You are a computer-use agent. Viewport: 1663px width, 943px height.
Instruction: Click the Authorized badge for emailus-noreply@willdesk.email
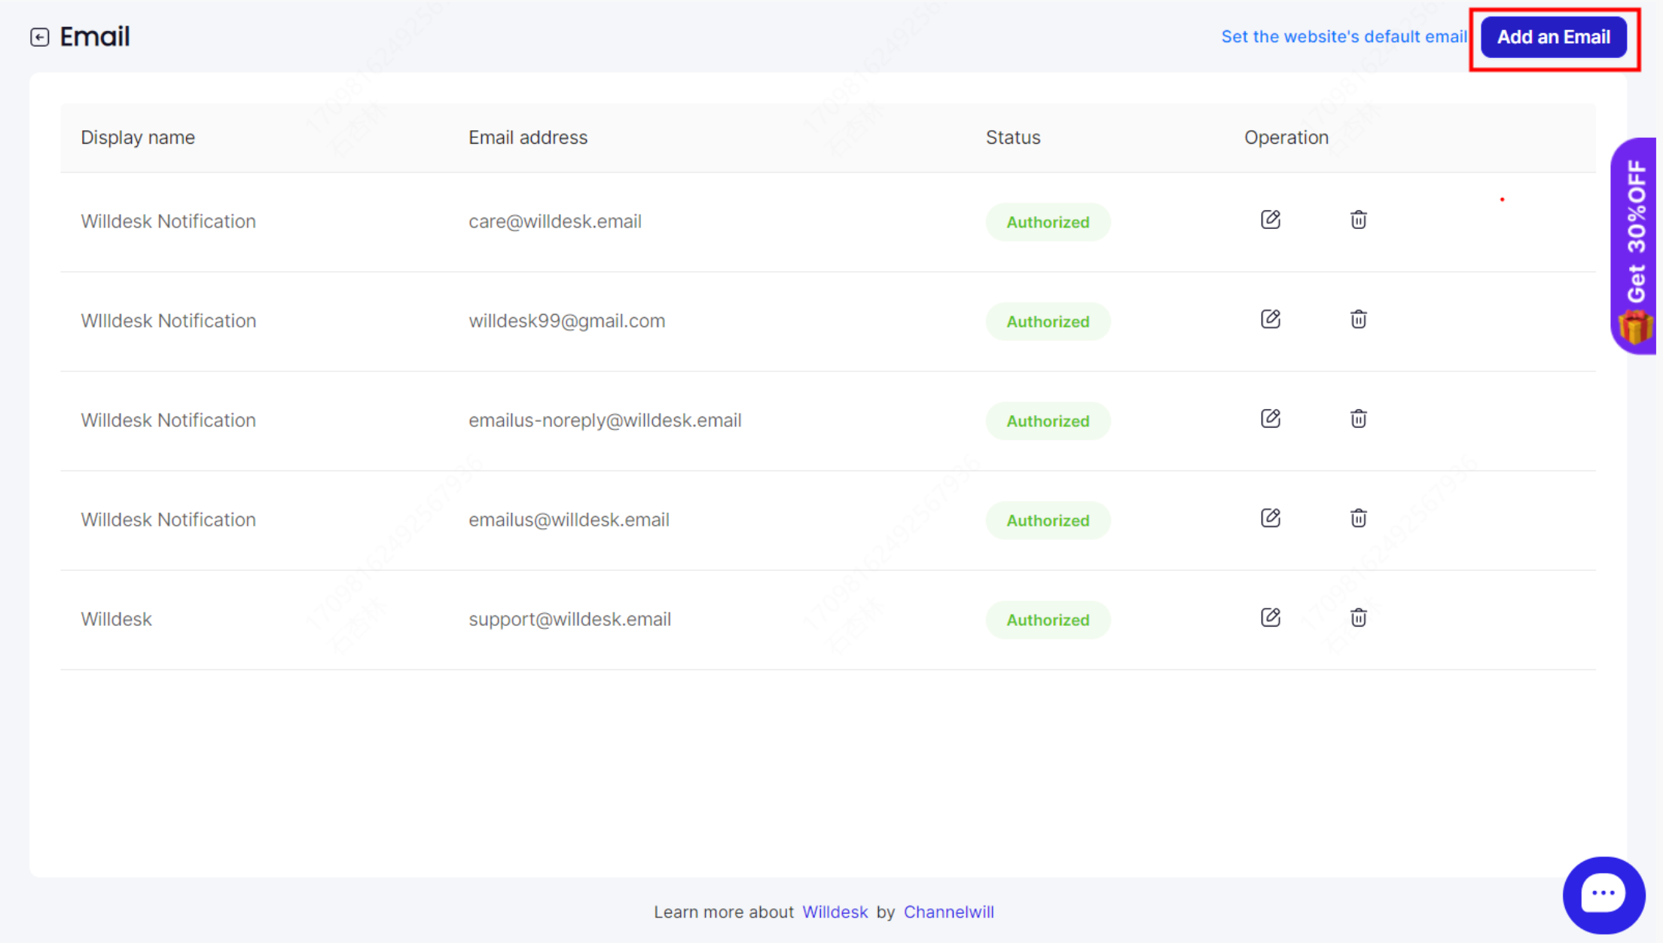pos(1048,421)
